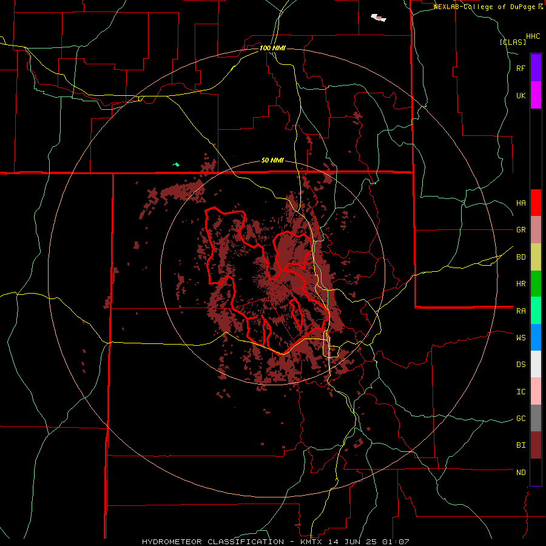
Task: Click the ND black legend color swatch
Action: pyautogui.click(x=536, y=472)
